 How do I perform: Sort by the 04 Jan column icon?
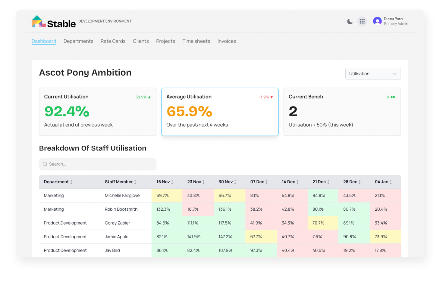[x=391, y=182]
